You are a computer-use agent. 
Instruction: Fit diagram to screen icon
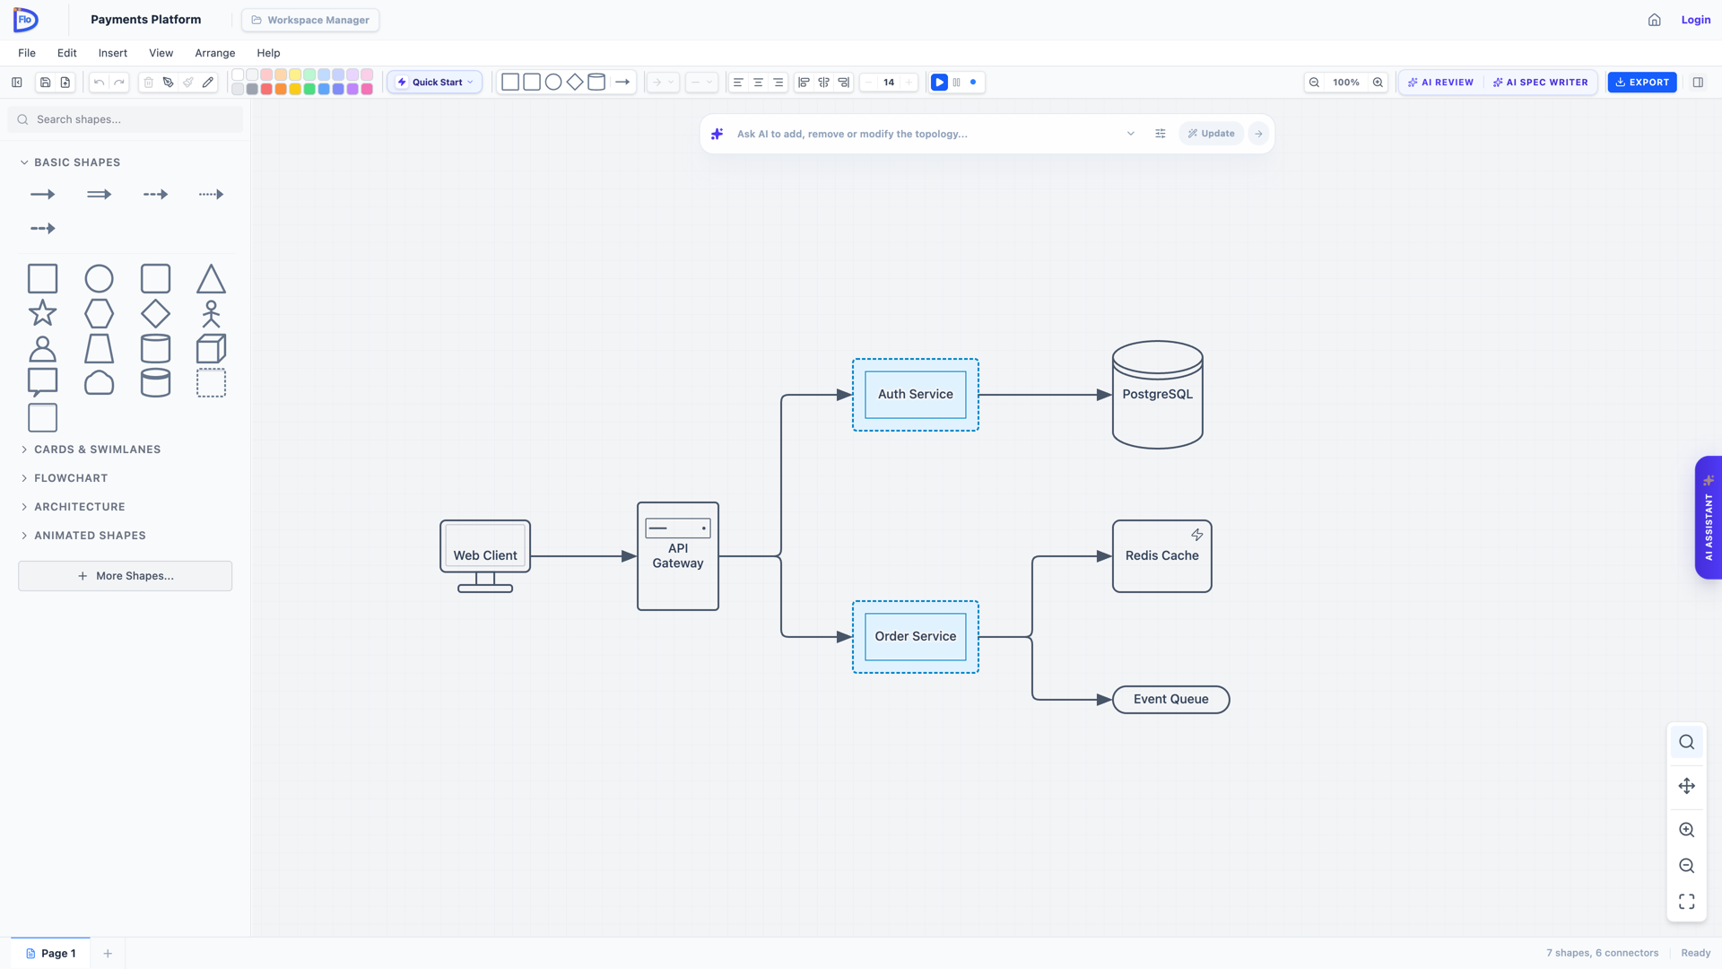(x=1687, y=901)
